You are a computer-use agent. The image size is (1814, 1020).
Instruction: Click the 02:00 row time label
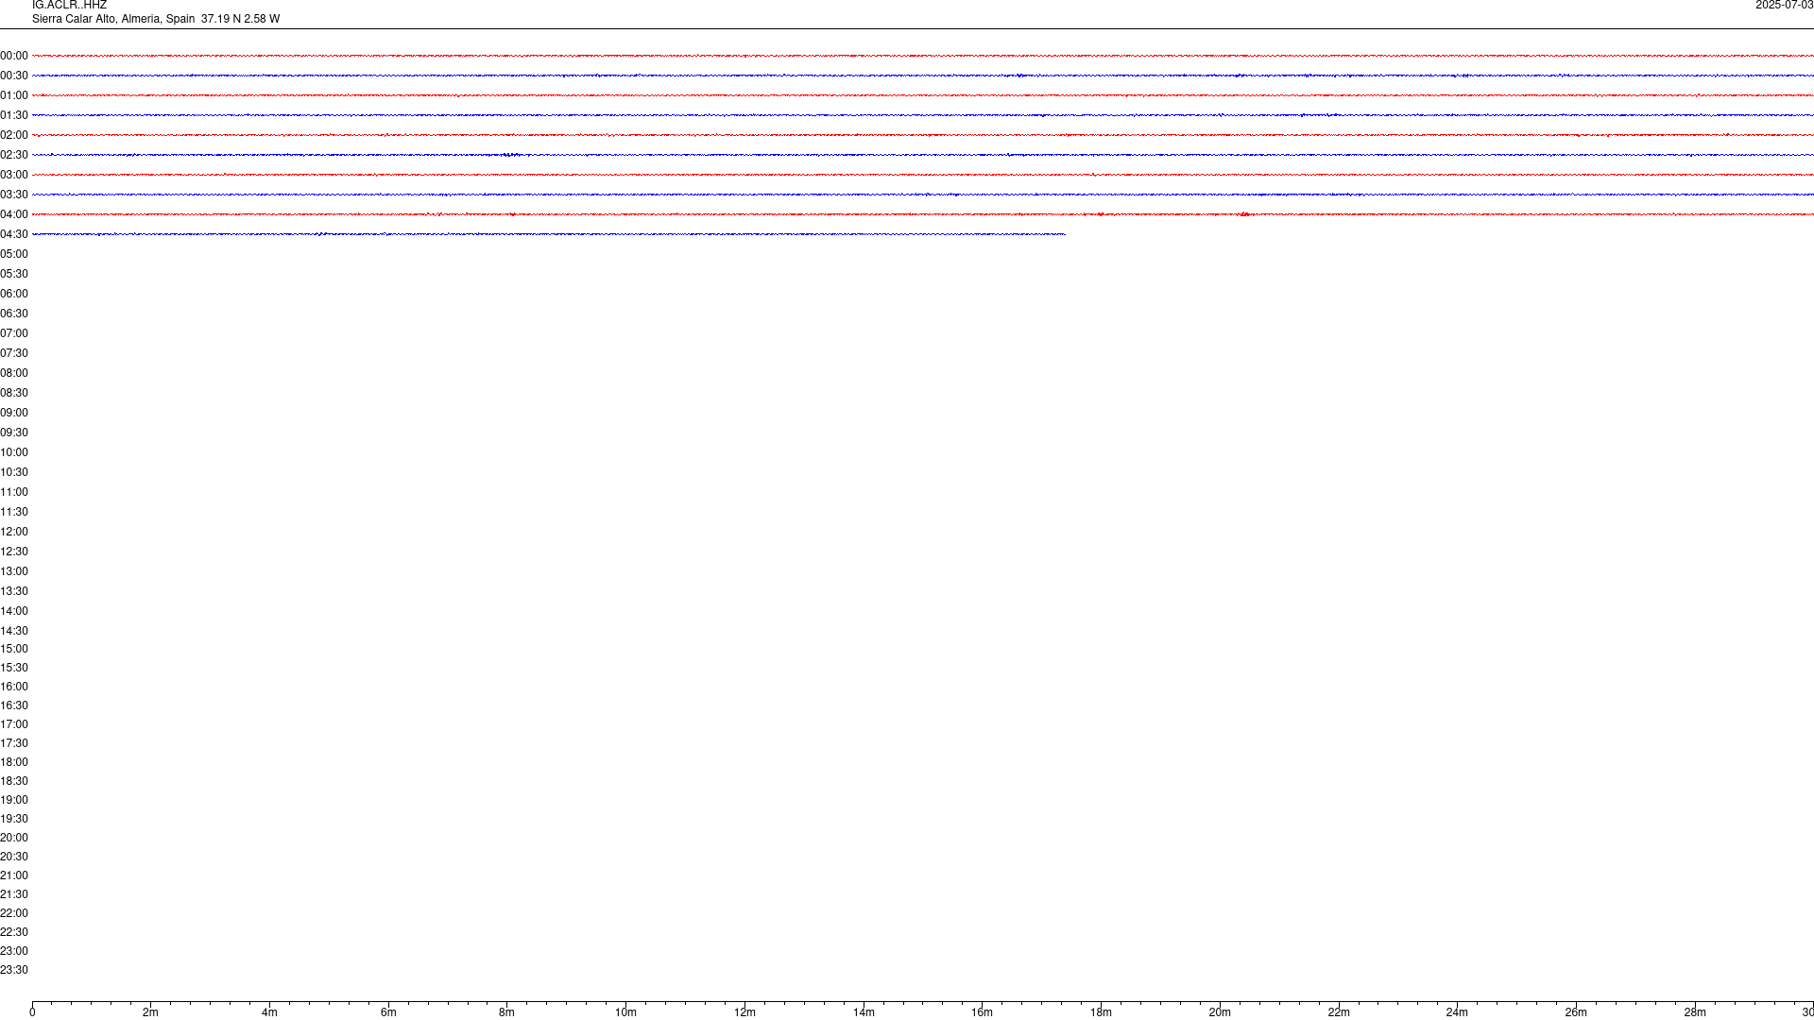point(14,135)
